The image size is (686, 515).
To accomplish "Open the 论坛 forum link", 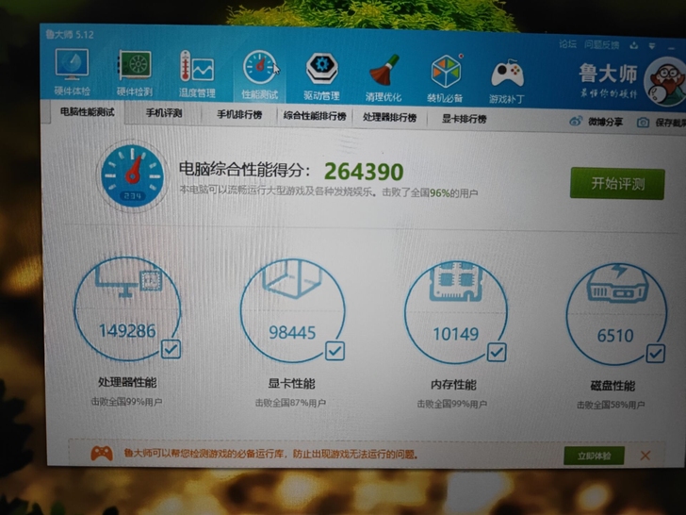I will 567,44.
